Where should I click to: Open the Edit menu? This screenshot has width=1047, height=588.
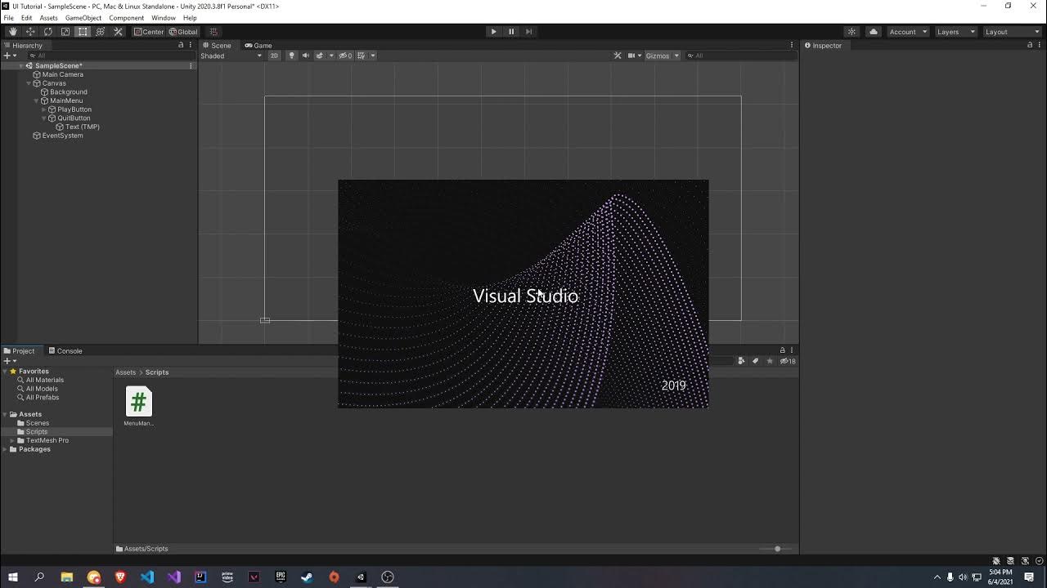point(27,18)
